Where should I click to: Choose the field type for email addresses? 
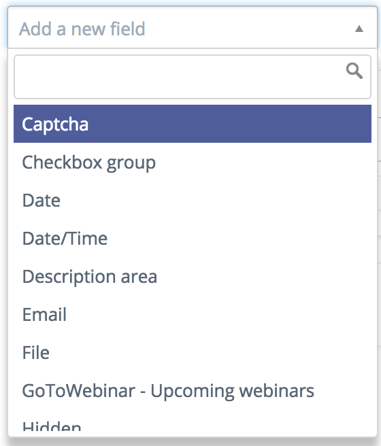pyautogui.click(x=193, y=315)
